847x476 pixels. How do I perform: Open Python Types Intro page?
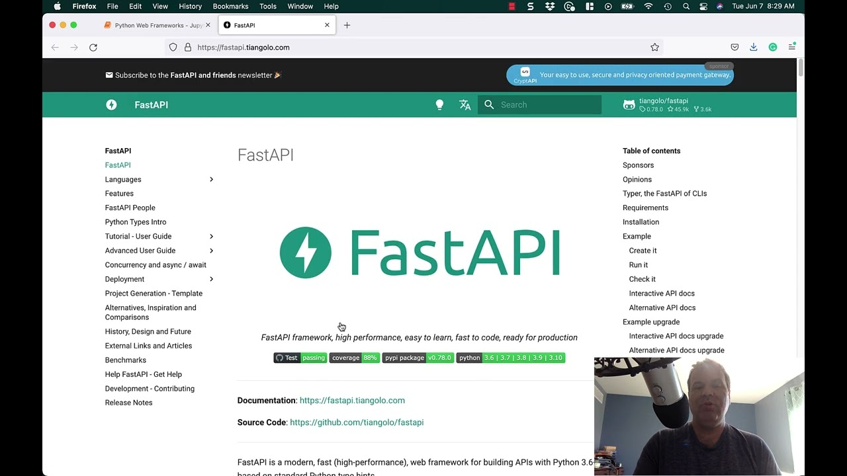click(136, 222)
